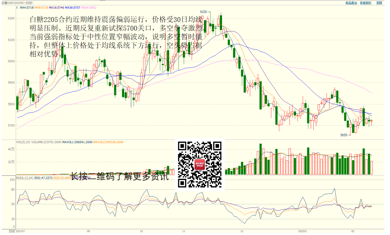Click the 日线 label at bottom left

pos(12,231)
